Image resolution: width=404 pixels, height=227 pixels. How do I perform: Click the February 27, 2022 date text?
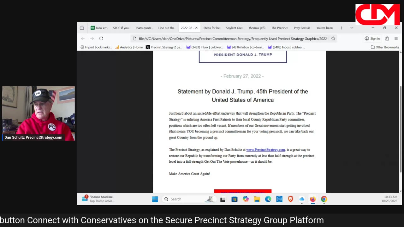pos(242,76)
